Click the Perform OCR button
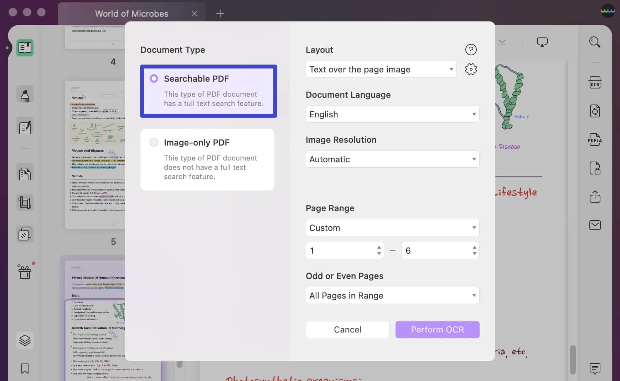Image resolution: width=620 pixels, height=381 pixels. pyautogui.click(x=437, y=329)
